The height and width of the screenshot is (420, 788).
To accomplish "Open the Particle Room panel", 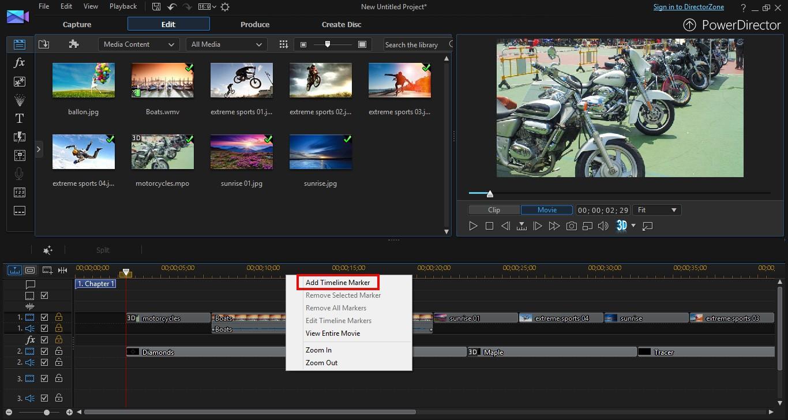I will click(x=19, y=100).
